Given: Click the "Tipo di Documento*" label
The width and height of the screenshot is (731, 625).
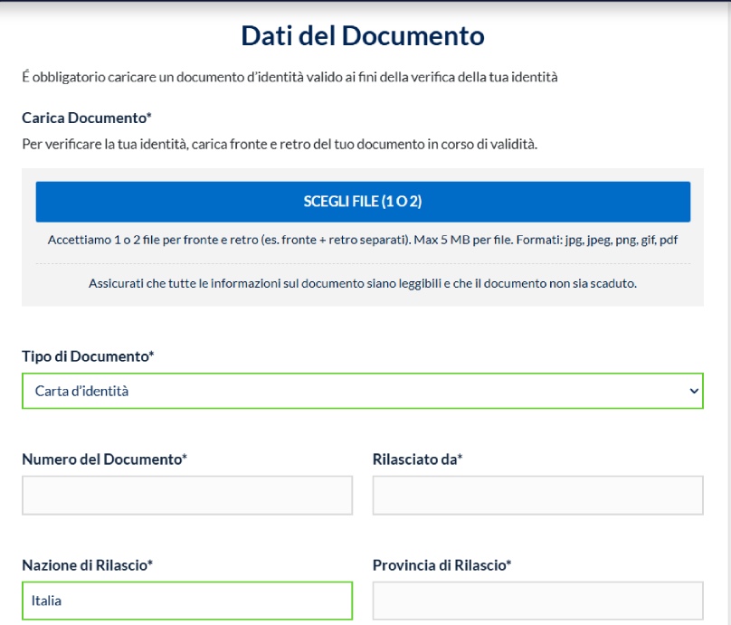Looking at the screenshot, I should click(88, 357).
